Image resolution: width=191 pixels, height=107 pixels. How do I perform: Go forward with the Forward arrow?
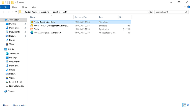coord(9,12)
